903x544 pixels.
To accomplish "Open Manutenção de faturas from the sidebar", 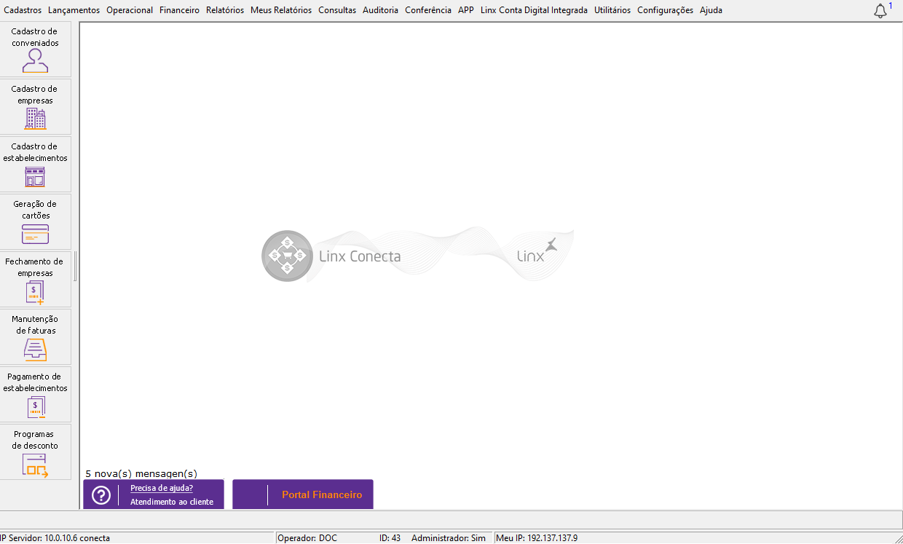I will (x=35, y=337).
